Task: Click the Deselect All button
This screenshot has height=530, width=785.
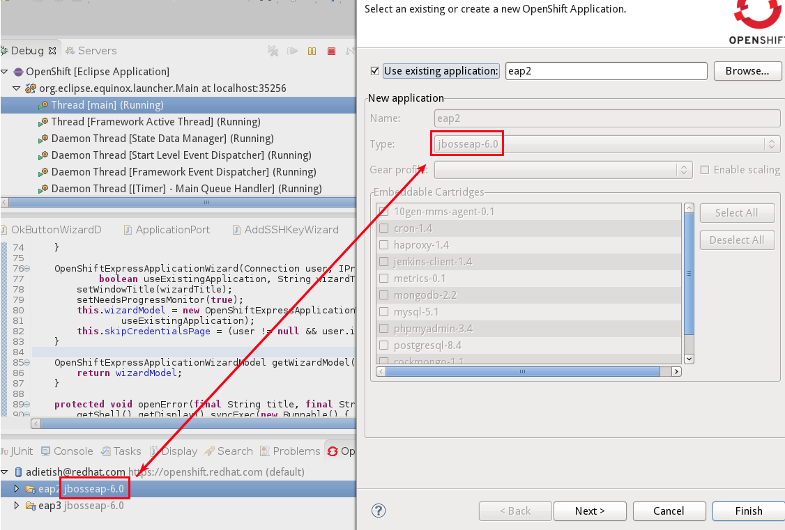Action: click(x=737, y=240)
